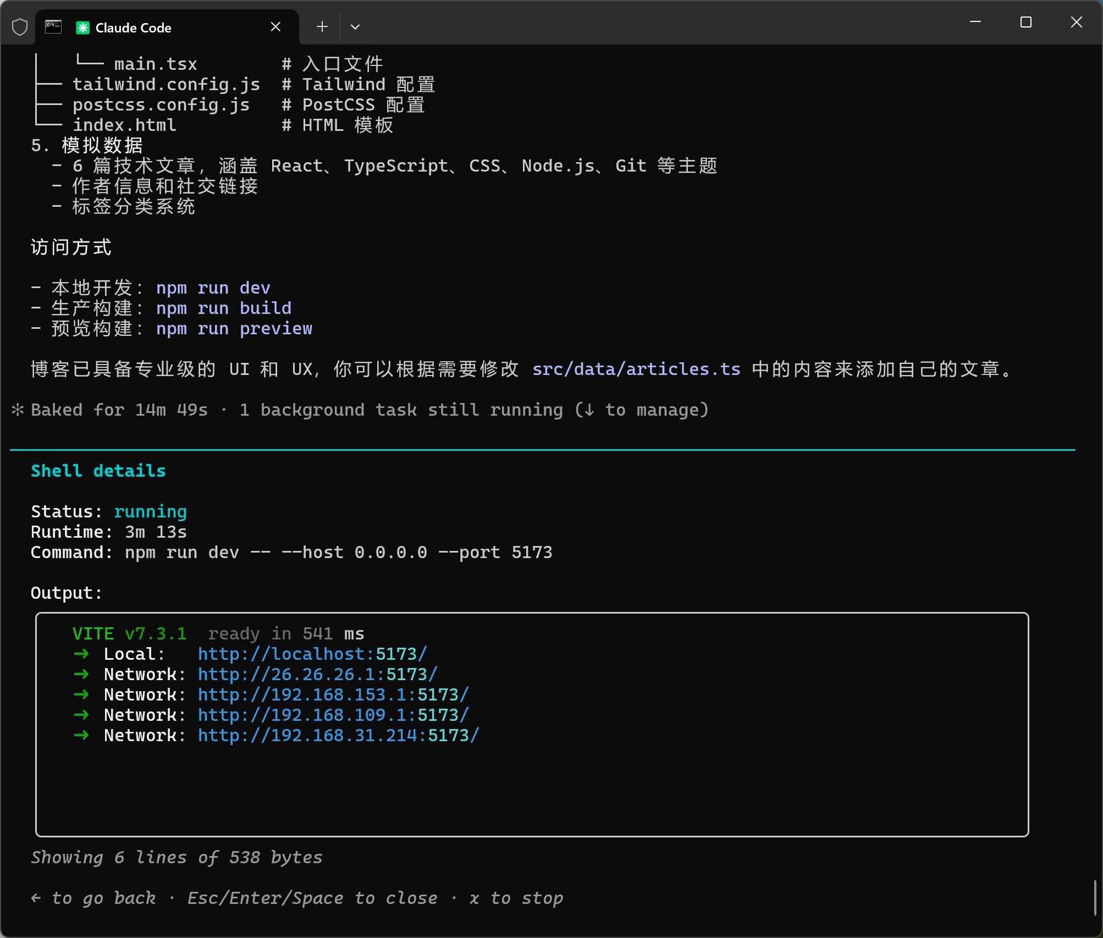
Task: Open the 192.168.31.214:5173 Network link
Action: (338, 735)
